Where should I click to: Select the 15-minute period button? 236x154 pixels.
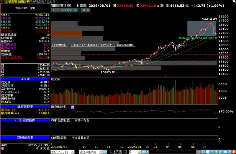[66, 10]
